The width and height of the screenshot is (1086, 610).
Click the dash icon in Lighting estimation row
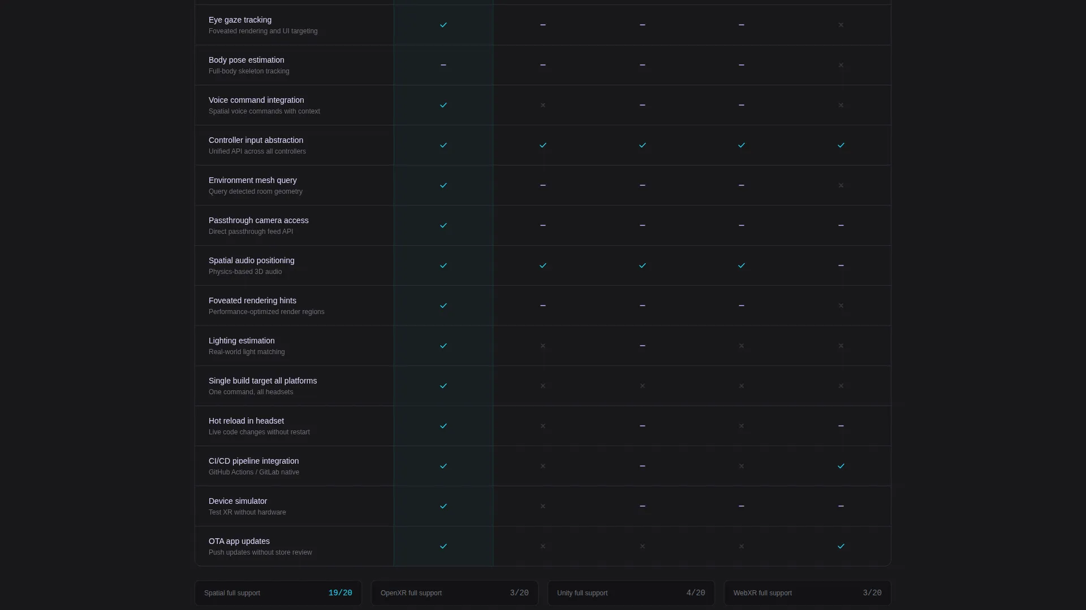pos(643,346)
